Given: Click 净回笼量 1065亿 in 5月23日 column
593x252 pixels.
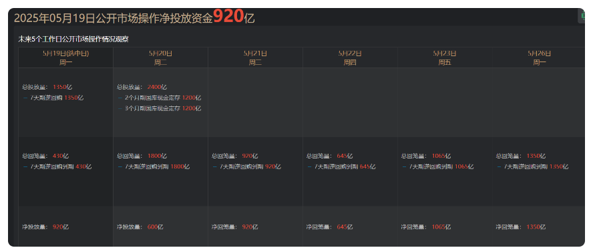Looking at the screenshot, I should tap(426, 227).
